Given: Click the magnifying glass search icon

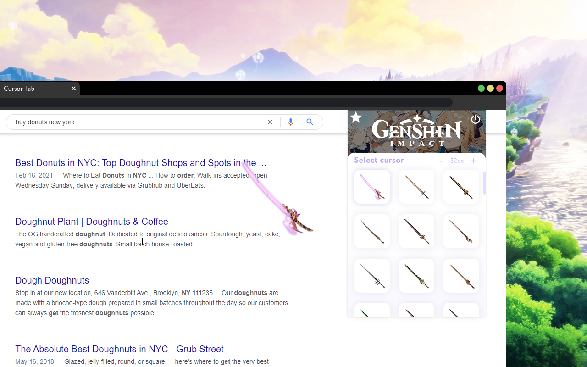Looking at the screenshot, I should point(310,122).
